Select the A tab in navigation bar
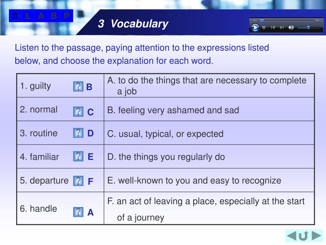326x245 pixels. [x=41, y=16]
